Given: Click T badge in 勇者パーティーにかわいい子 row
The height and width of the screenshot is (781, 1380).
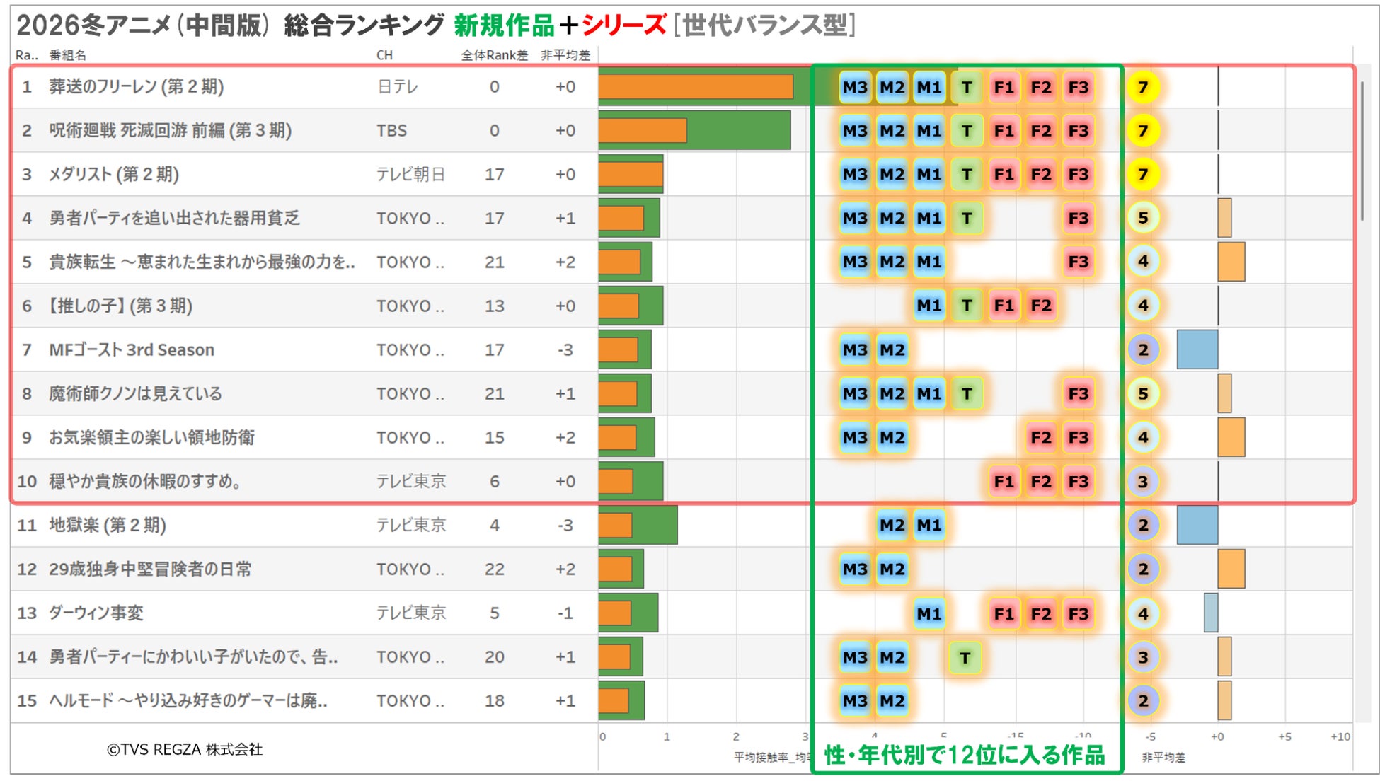Looking at the screenshot, I should 965,657.
